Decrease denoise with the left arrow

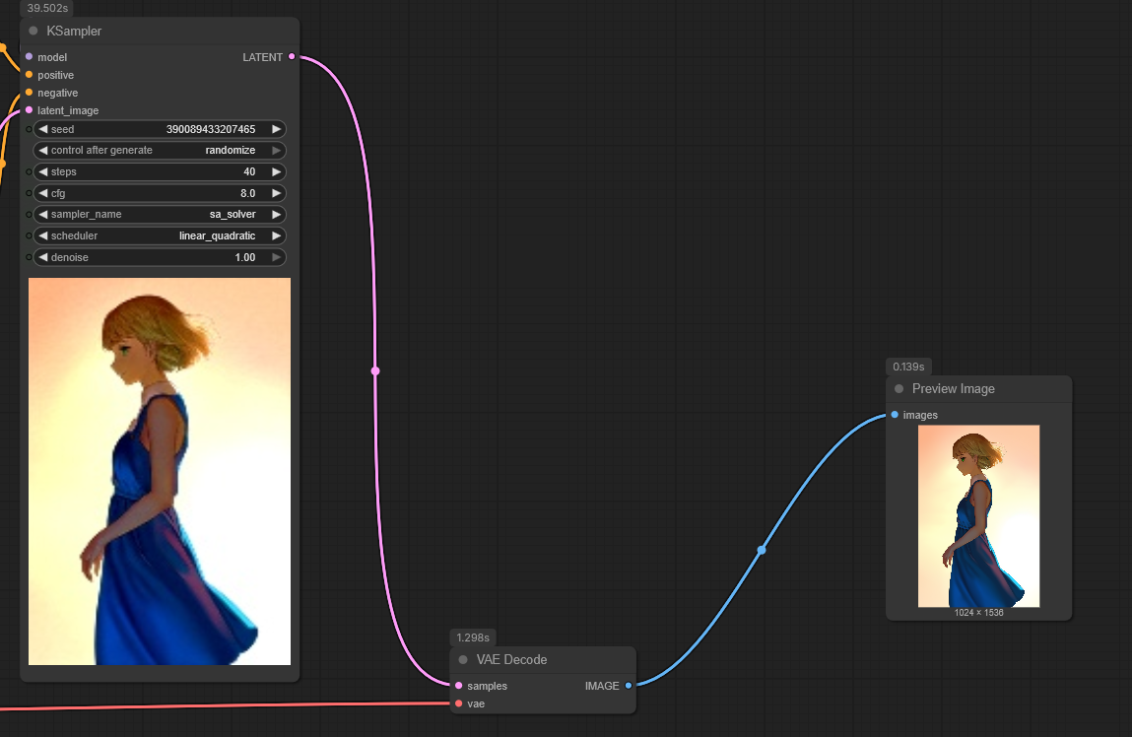coord(43,257)
